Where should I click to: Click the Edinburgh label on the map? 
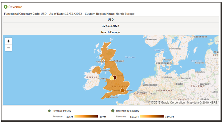click(118, 61)
